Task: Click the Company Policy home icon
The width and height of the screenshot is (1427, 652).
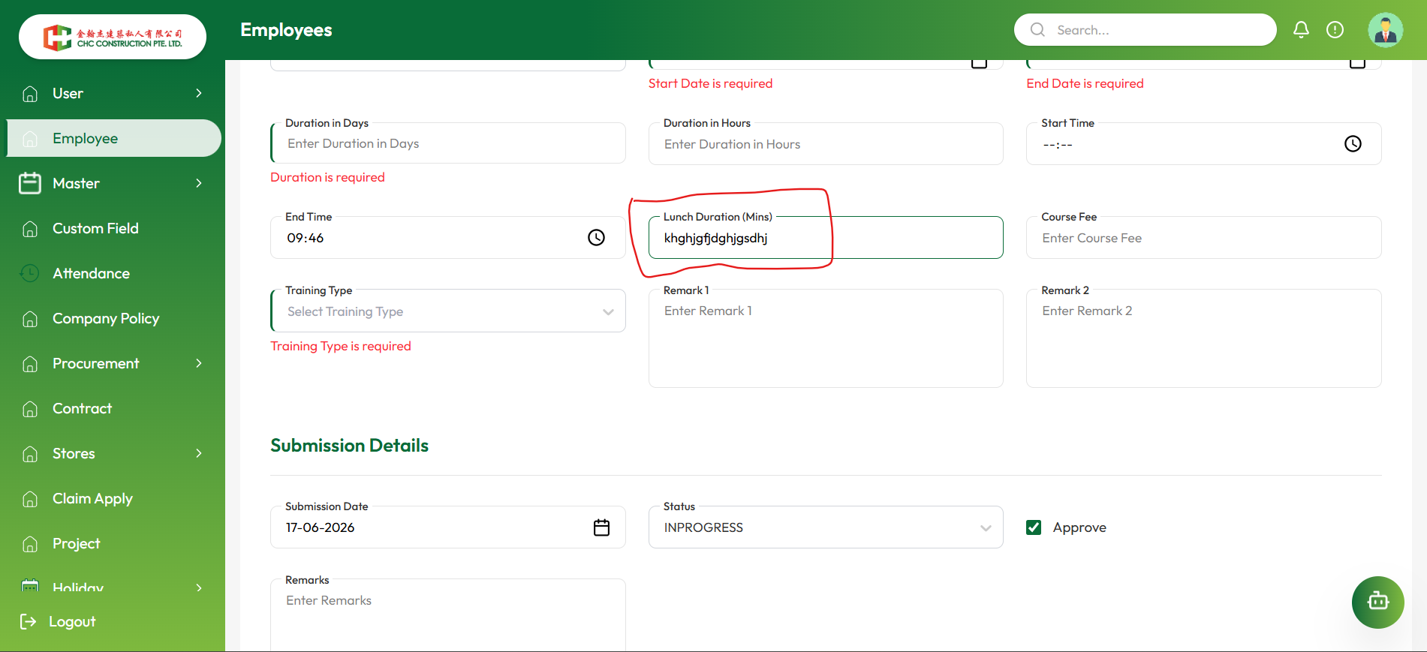Action: click(x=30, y=319)
